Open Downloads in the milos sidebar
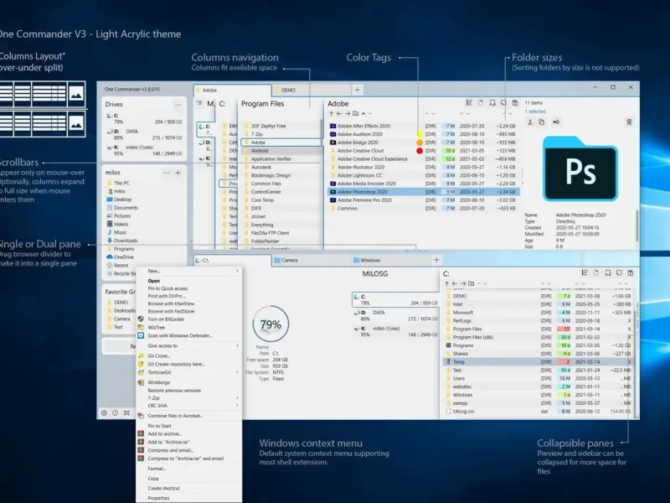Image resolution: width=670 pixels, height=503 pixels. [122, 241]
